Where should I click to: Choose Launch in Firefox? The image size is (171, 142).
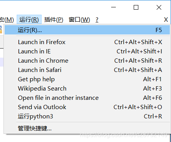(x=87, y=42)
